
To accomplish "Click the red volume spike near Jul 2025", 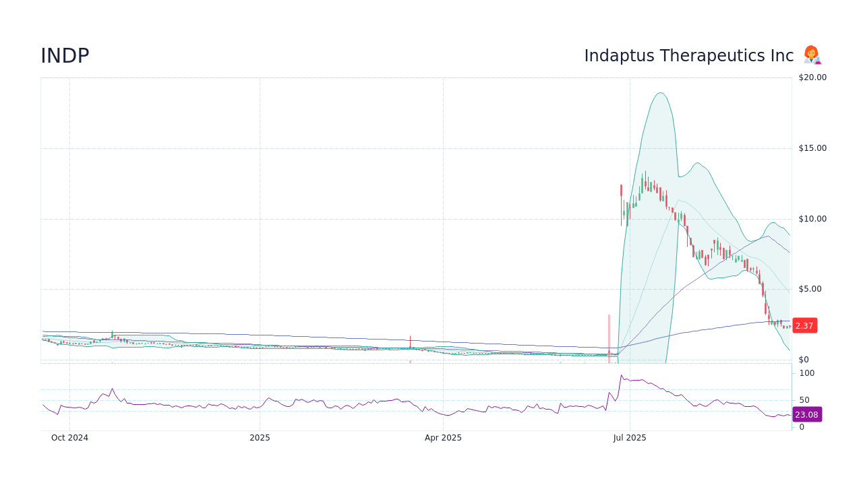I will [610, 337].
